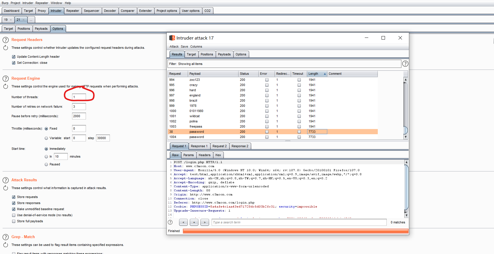The image size is (494, 254).
Task: Open the Repeater main tab
Action: (72, 11)
